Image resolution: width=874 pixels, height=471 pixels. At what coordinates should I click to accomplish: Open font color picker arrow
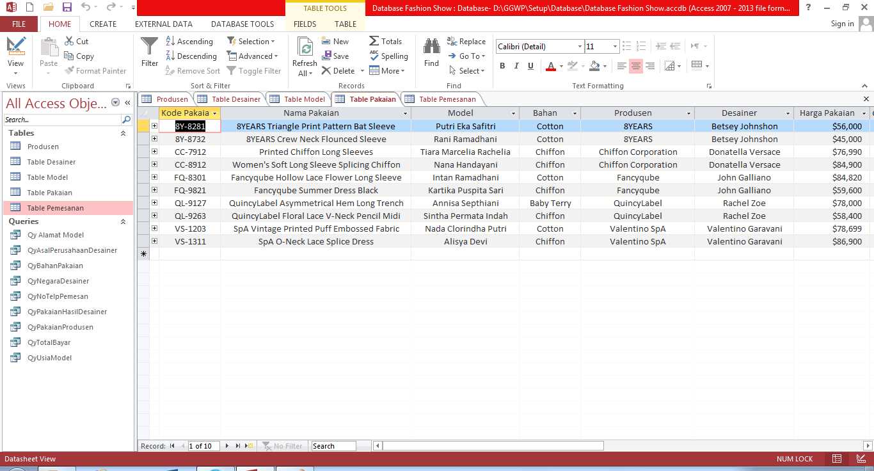point(561,67)
